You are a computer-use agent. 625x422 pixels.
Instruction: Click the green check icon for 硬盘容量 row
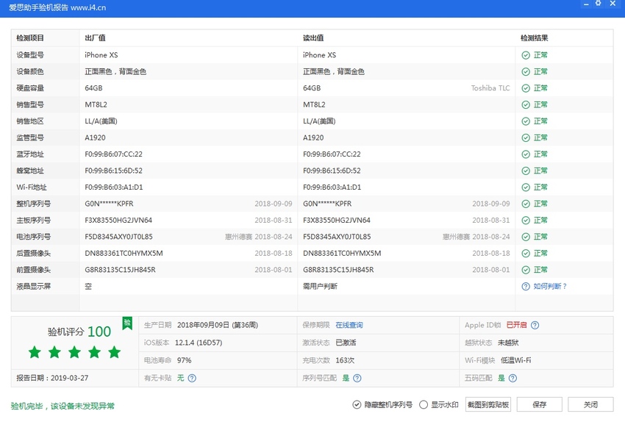(526, 88)
